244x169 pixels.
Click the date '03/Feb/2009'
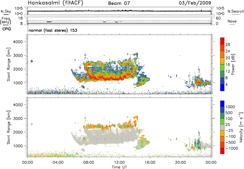pos(195,3)
